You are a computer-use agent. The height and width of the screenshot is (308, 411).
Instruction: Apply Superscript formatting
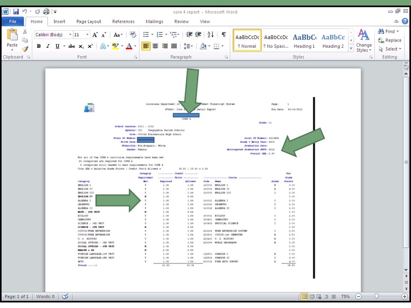pos(90,46)
